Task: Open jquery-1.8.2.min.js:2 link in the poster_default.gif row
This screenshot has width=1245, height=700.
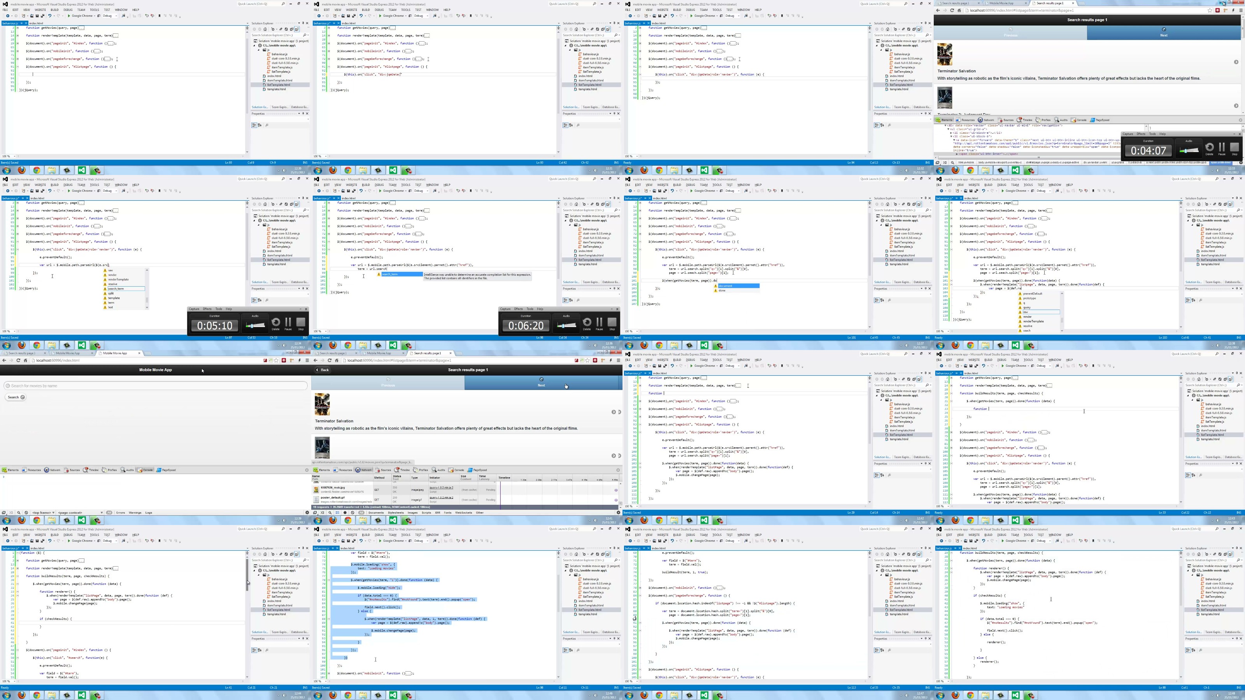Action: click(441, 497)
